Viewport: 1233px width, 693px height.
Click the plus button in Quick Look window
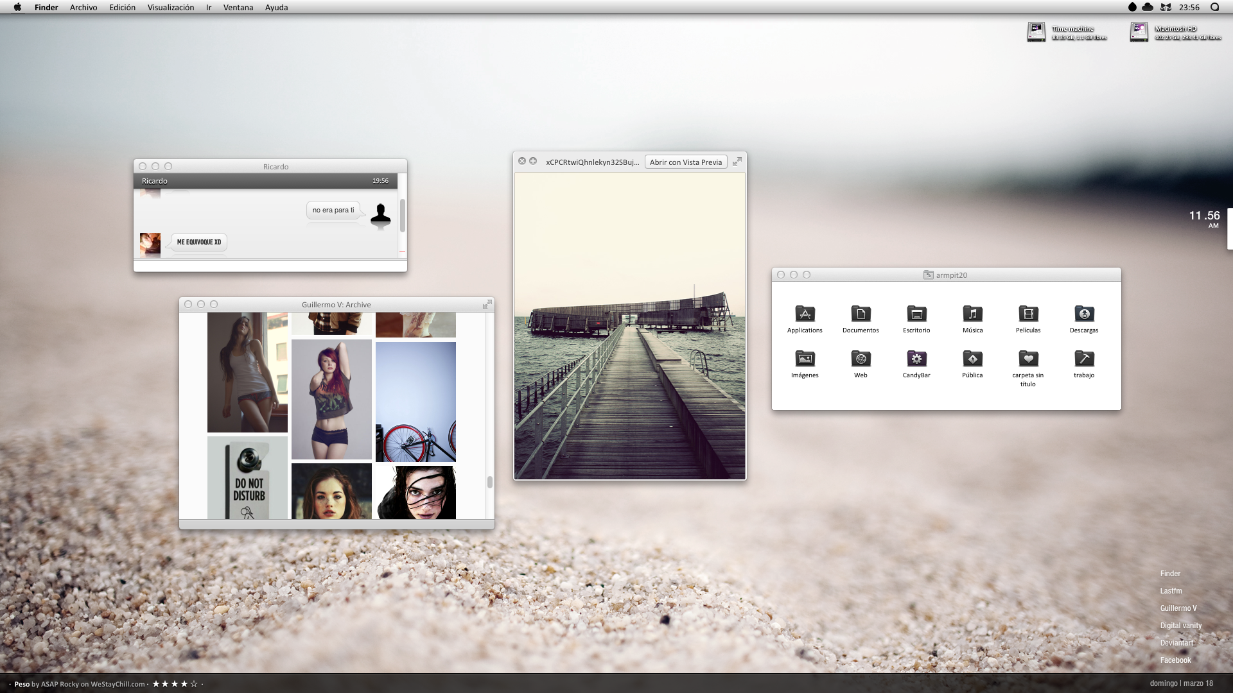pos(533,161)
